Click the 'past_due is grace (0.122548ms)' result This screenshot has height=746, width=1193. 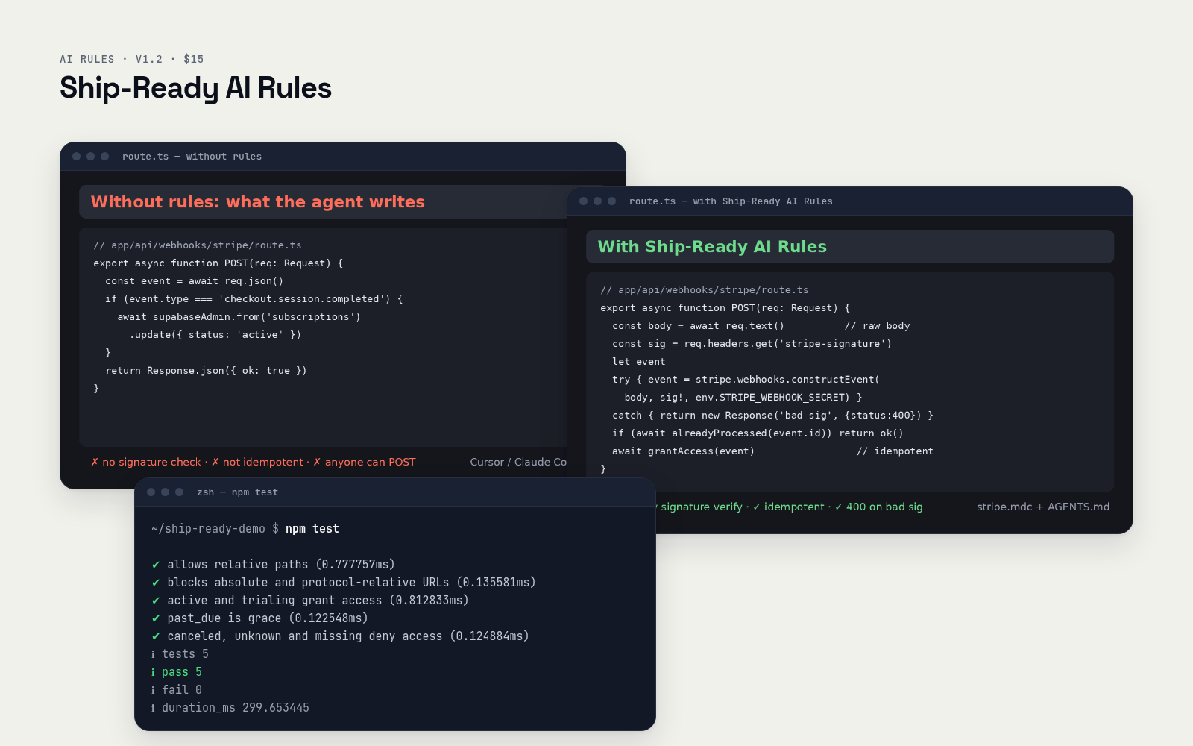point(268,618)
